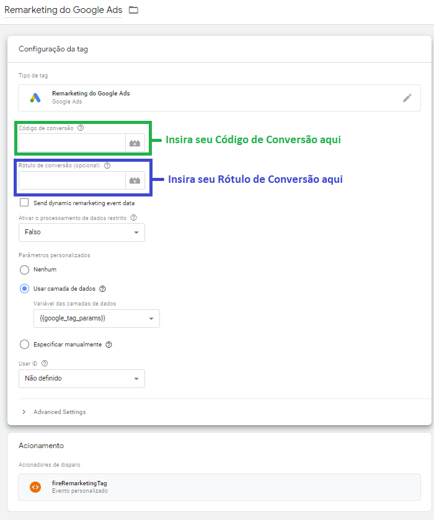Click the Configuração da tag heading
Viewport: 434px width, 520px height.
53,49
